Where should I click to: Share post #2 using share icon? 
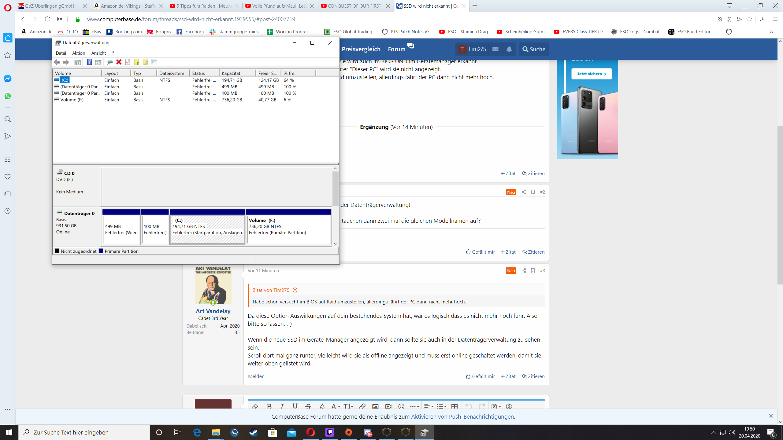(524, 192)
